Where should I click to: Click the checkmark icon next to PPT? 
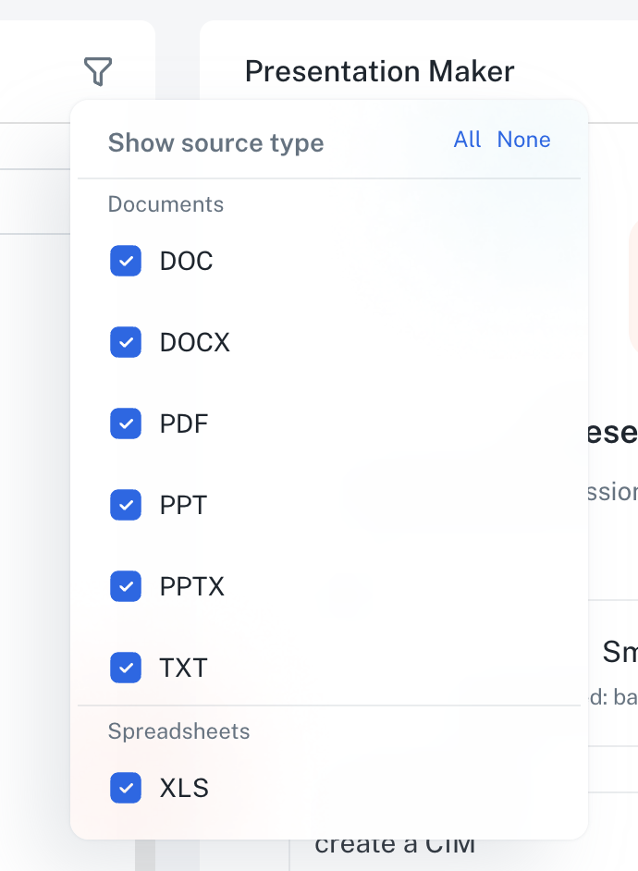[126, 505]
